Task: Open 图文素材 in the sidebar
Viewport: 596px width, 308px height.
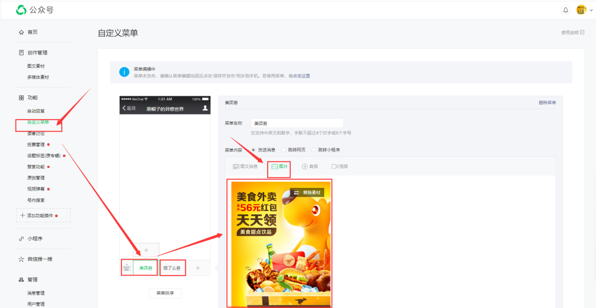Action: (x=36, y=66)
